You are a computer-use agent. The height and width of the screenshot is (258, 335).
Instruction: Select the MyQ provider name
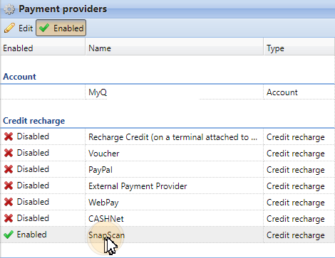tap(98, 92)
